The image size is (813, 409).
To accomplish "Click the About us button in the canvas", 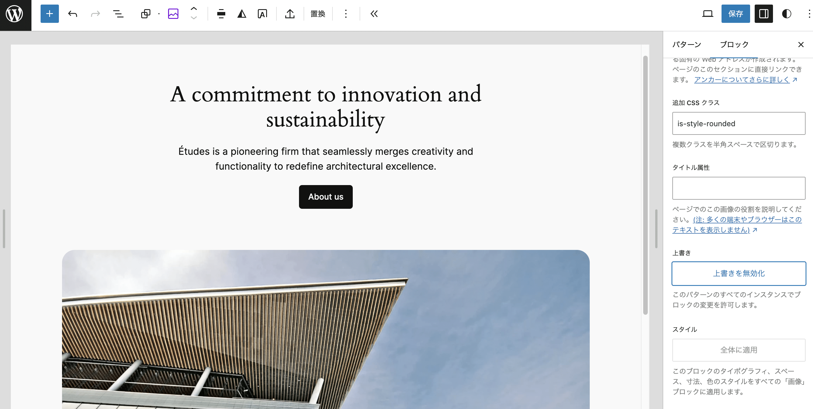I will [326, 197].
